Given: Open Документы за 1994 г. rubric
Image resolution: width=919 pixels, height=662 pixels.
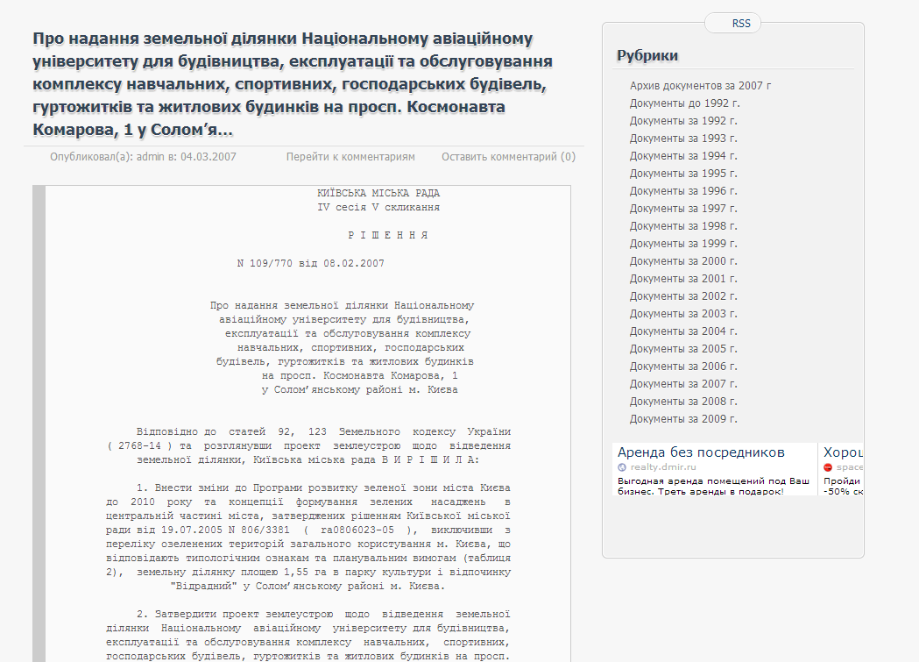Looking at the screenshot, I should (x=683, y=156).
